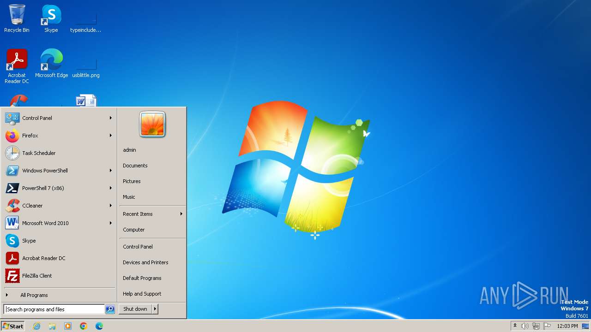Screen dimensions: 591x332
Task: Open Google Chrome from the taskbar
Action: [84, 326]
